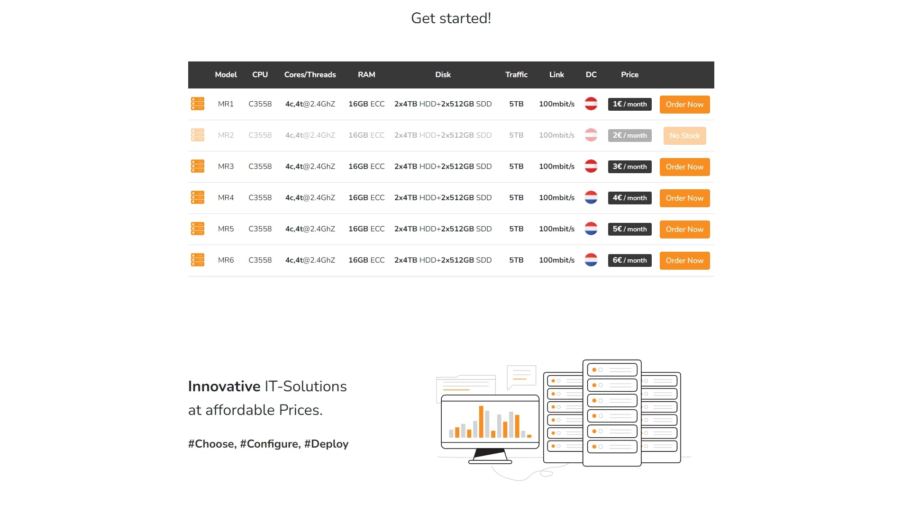
Task: Click the server icon beside MR3
Action: coord(197,166)
